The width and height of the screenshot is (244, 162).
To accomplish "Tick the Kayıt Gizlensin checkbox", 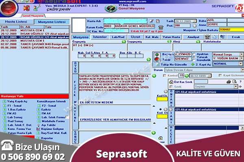I will pyautogui.click(x=220, y=75).
